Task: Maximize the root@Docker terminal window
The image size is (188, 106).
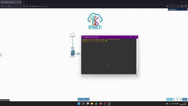Action: pyautogui.click(x=131, y=37)
